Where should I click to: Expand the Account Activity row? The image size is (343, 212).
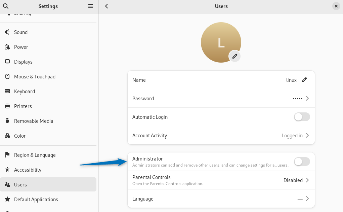(307, 135)
